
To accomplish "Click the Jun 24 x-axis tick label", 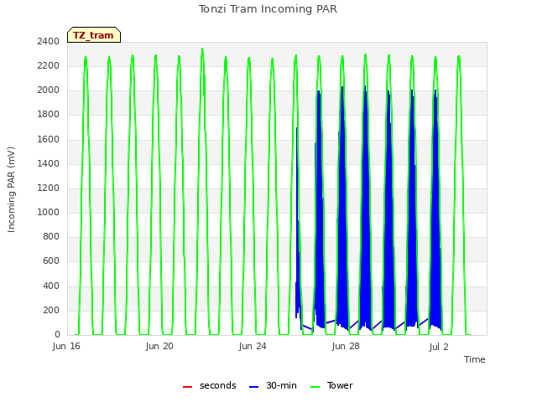I will pyautogui.click(x=253, y=346).
